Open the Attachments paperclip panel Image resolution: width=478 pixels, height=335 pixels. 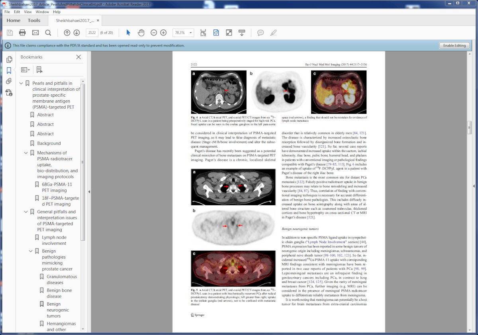click(x=9, y=81)
